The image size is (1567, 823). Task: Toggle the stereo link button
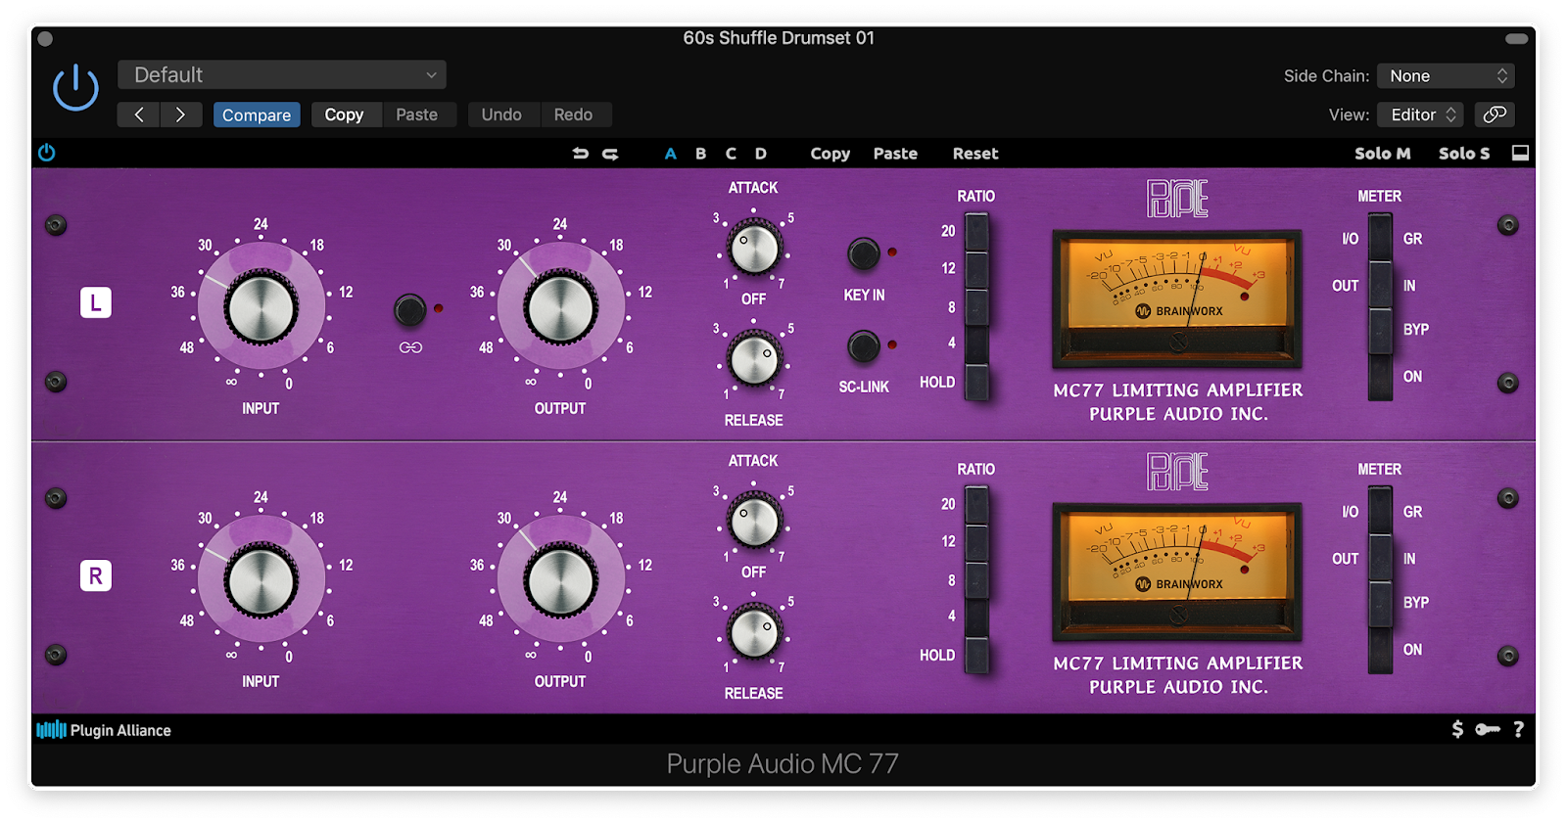409,310
